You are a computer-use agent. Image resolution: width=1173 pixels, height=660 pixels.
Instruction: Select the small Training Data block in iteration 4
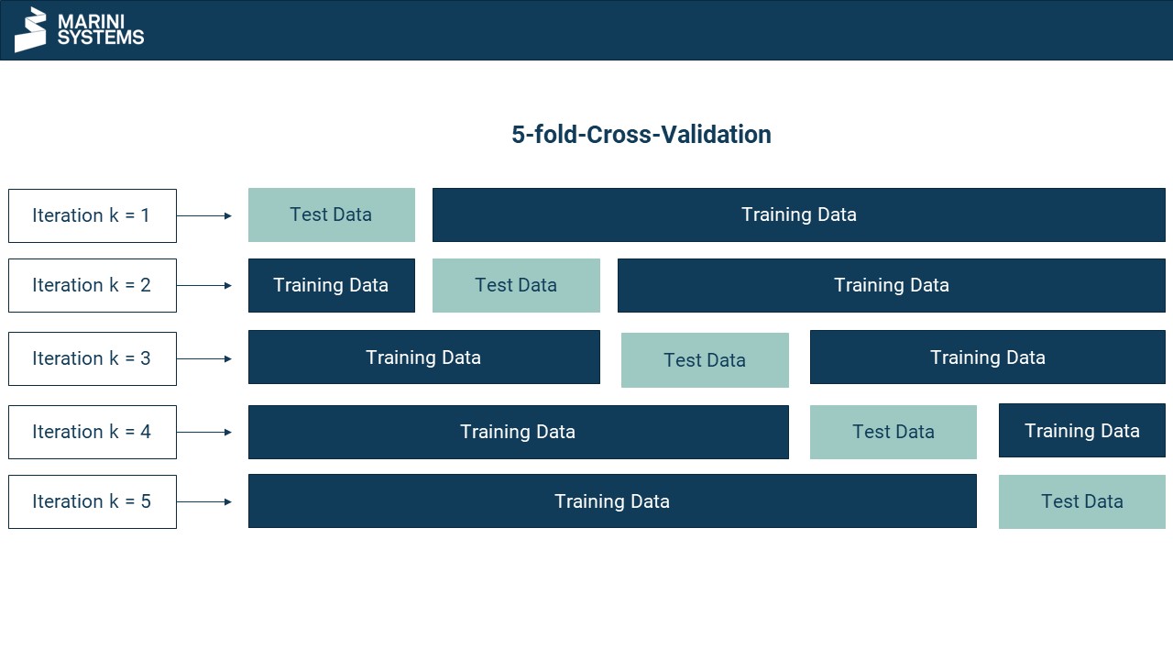click(1082, 431)
